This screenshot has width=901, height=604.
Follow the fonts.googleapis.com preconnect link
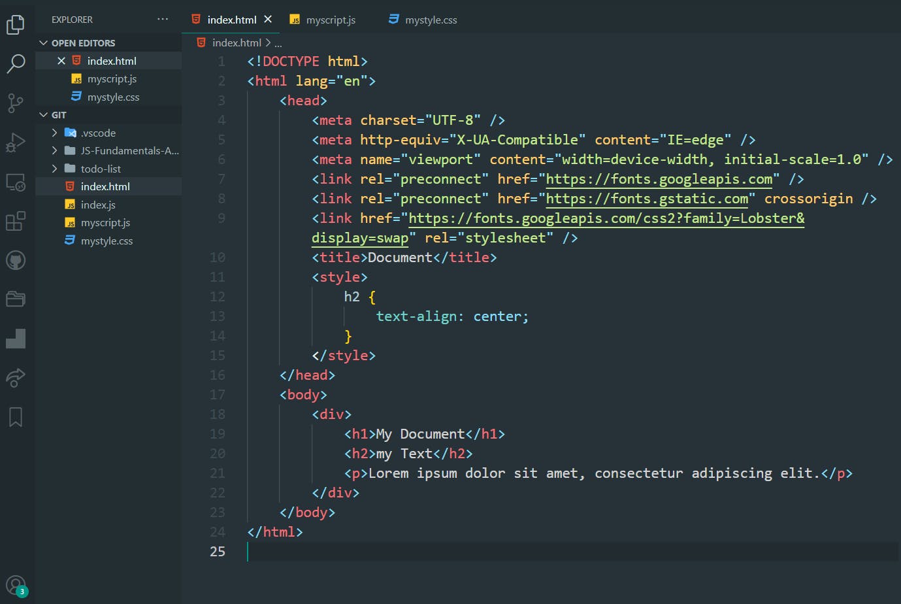pos(659,179)
